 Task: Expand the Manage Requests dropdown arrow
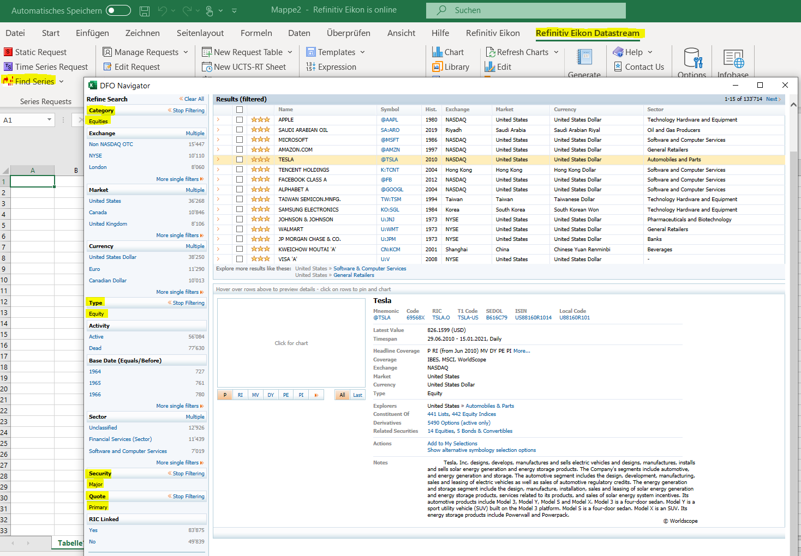pos(186,52)
